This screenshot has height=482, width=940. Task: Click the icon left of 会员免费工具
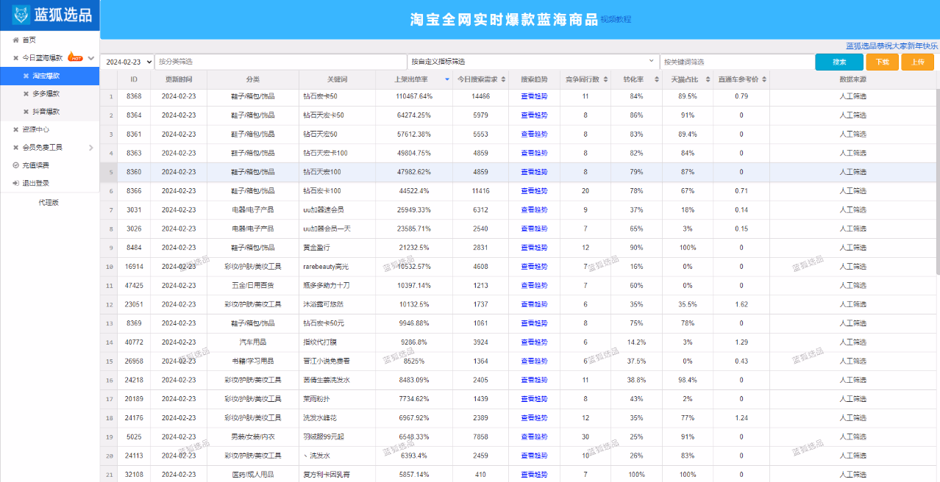(x=15, y=147)
